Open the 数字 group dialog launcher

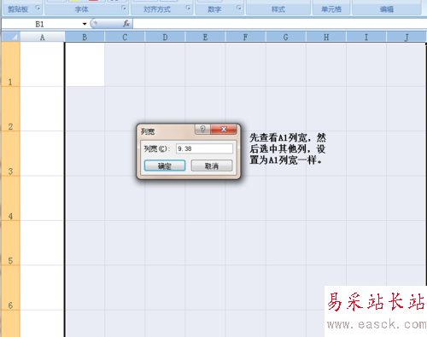click(239, 8)
